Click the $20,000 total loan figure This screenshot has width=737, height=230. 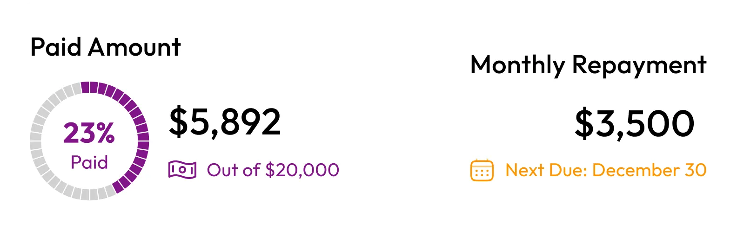[x=302, y=170]
